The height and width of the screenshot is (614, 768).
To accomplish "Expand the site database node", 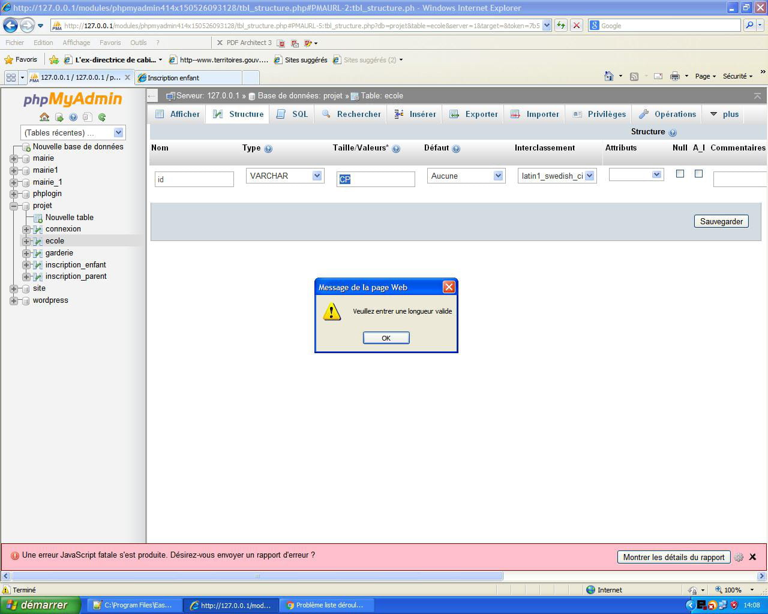I will click(14, 289).
